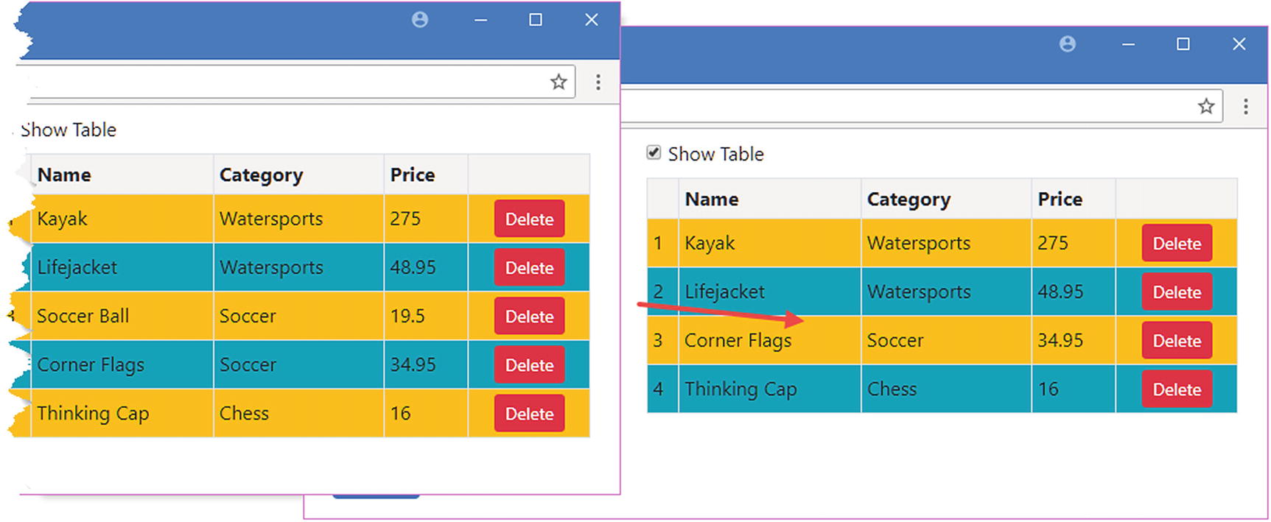Close the left browser window
This screenshot has height=522, width=1271.
click(x=592, y=20)
